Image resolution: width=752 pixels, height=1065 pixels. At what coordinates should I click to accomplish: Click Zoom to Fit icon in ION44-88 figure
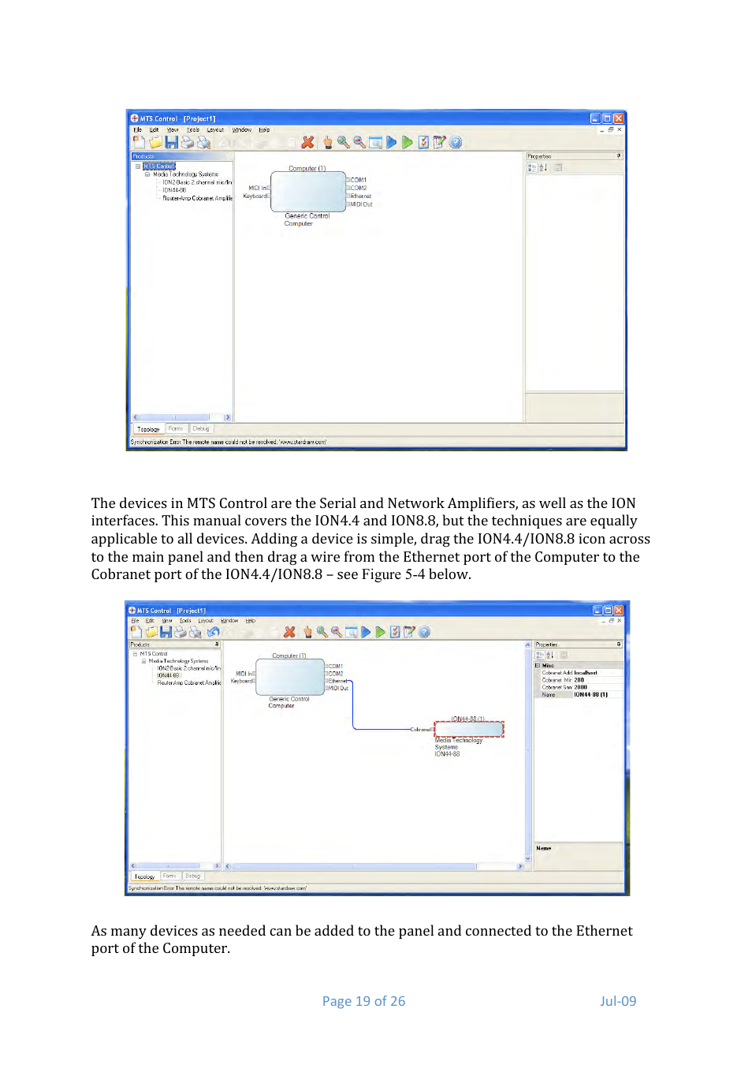pos(352,632)
